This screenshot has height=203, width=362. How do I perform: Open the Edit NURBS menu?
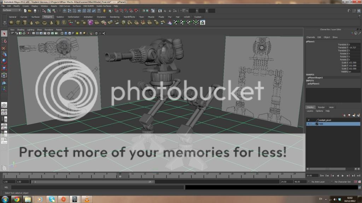[88, 6]
